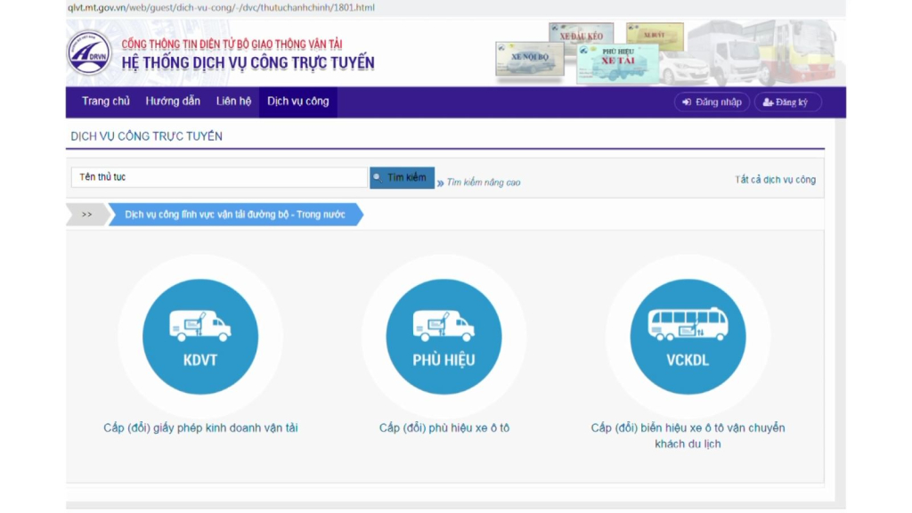Click the VCKDL bus circle icon
Viewport: 912px width, 513px height.
coord(688,336)
